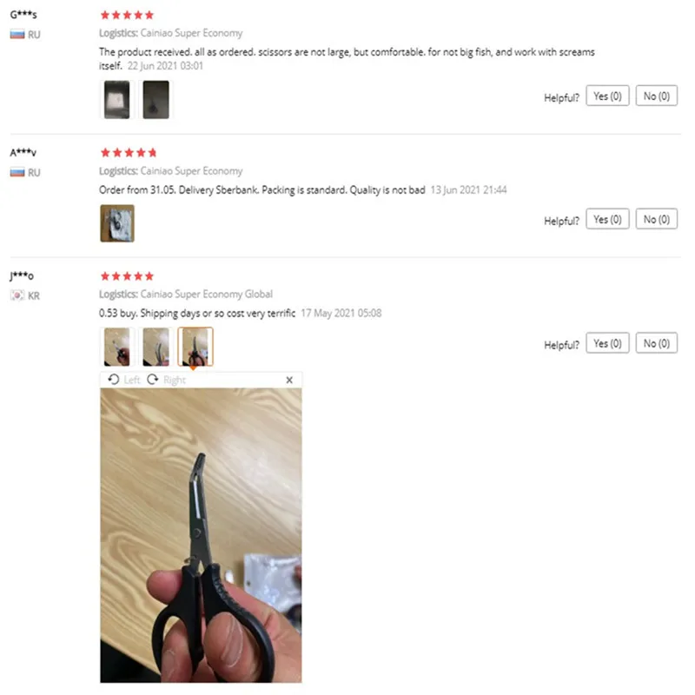Viewport: 695px width, 695px height.
Task: Open G***s's first review photo
Action: pyautogui.click(x=117, y=100)
